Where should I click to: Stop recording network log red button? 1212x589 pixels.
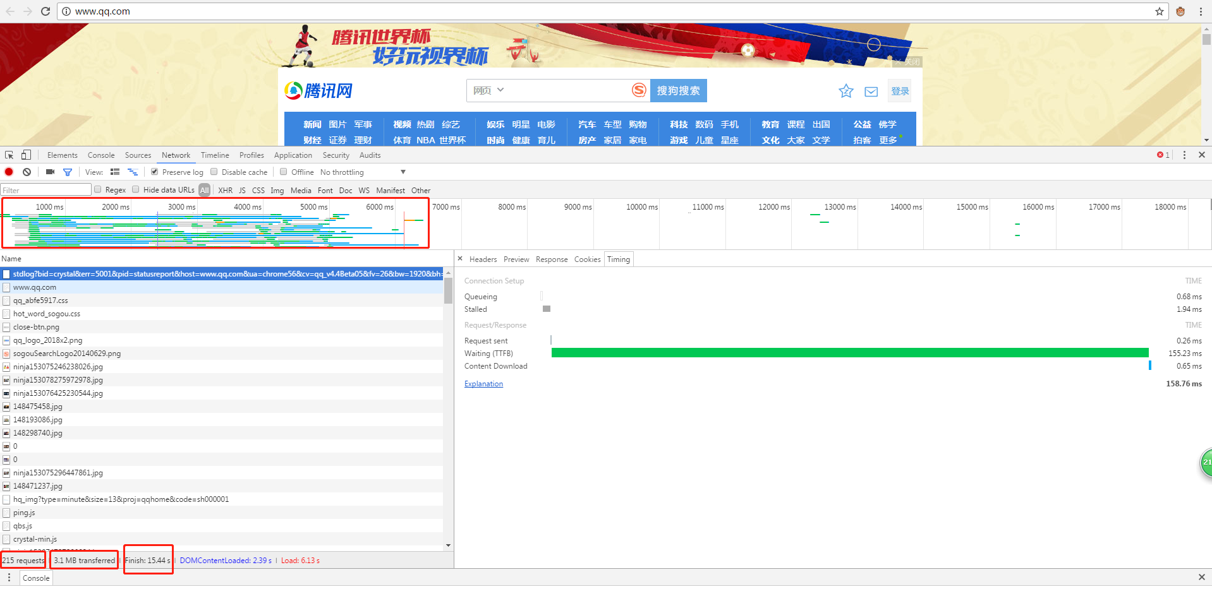coord(9,172)
